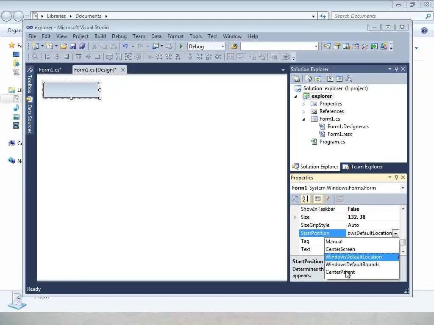434x325 pixels.
Task: Start debugging with the green play icon
Action: click(181, 47)
